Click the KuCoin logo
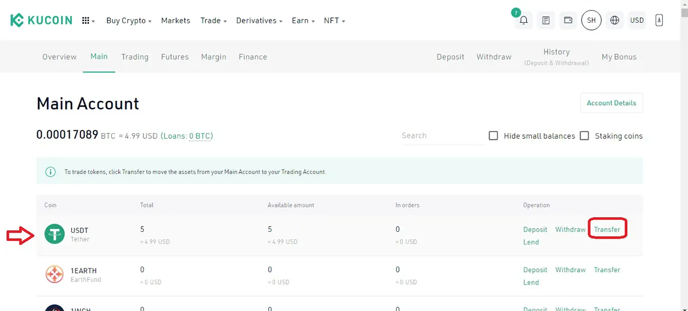Screen dimensions: 688x311 (x=41, y=20)
